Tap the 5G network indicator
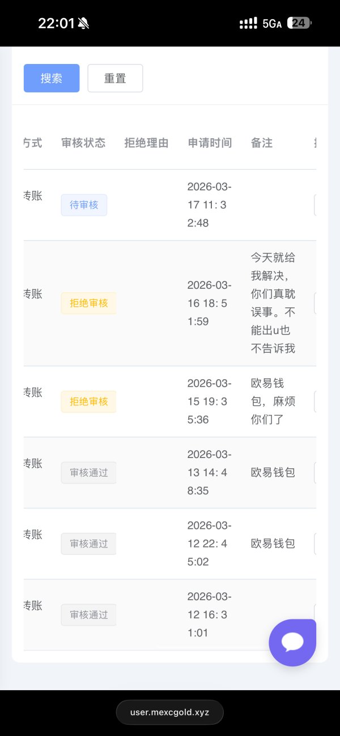 coord(272,23)
